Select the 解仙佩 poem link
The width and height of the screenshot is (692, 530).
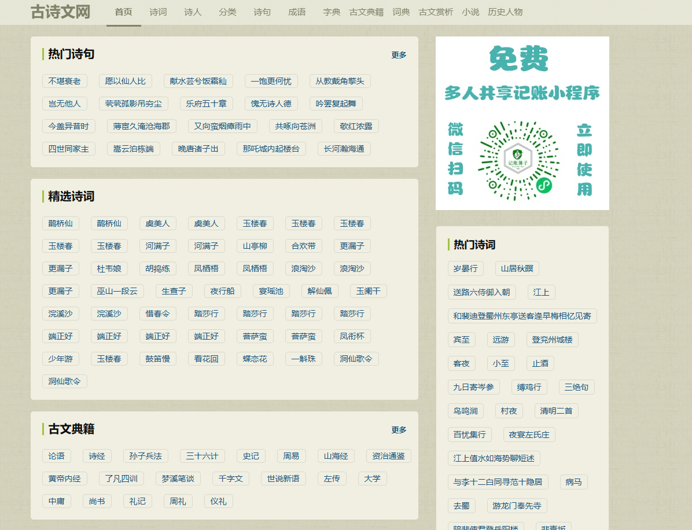[x=319, y=291]
